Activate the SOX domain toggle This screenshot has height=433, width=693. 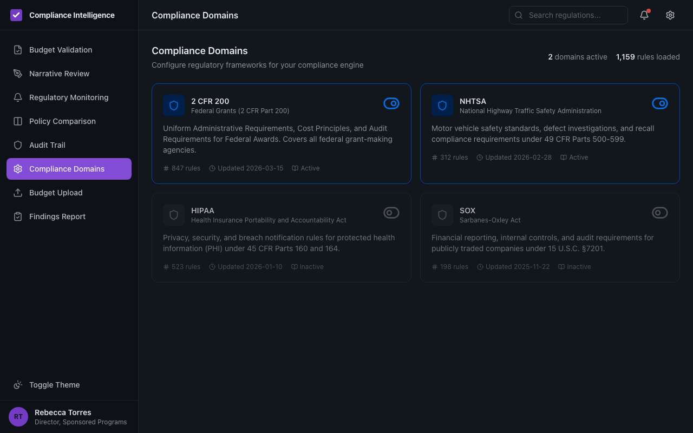click(x=660, y=213)
